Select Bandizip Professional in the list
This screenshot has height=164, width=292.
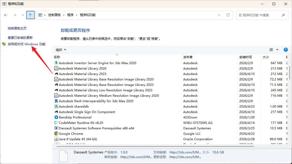click(75, 117)
